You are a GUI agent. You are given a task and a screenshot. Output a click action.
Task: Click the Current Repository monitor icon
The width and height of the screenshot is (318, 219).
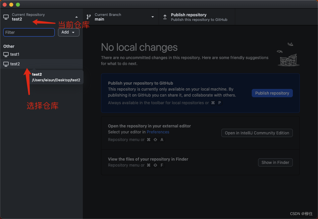click(x=6, y=17)
